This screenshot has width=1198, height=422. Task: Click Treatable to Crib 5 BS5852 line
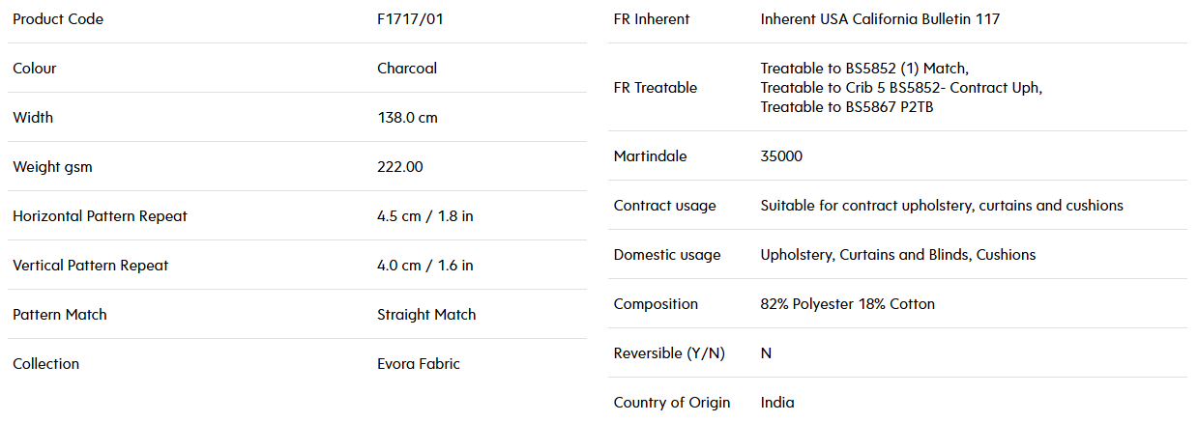(x=901, y=88)
